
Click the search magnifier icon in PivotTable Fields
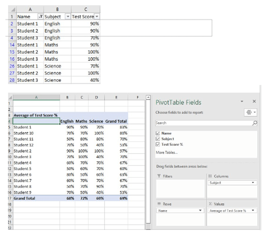[x=255, y=123]
